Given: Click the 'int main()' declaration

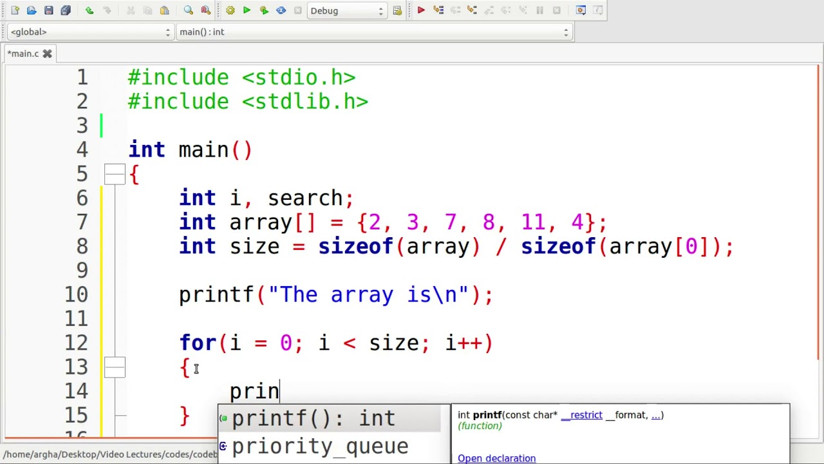Looking at the screenshot, I should (191, 150).
